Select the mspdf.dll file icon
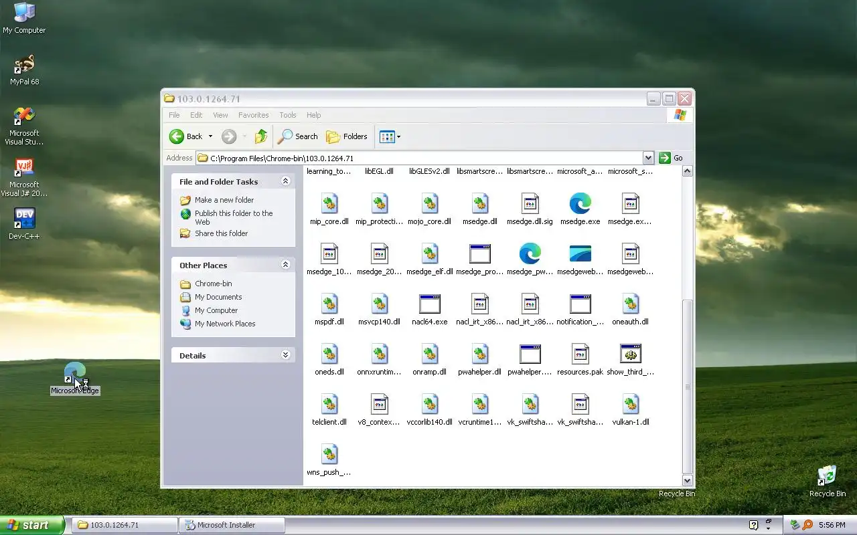857x535 pixels. pyautogui.click(x=329, y=304)
